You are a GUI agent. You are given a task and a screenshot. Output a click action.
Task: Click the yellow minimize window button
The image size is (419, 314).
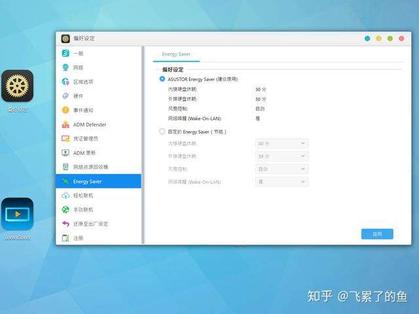[x=378, y=39]
